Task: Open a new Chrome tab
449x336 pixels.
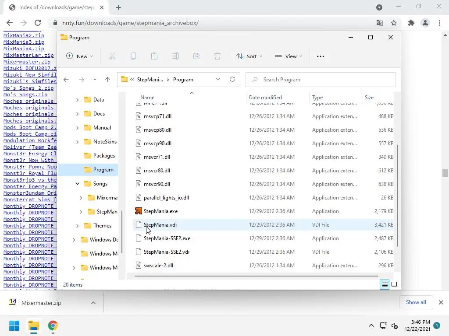Action: pyautogui.click(x=118, y=7)
